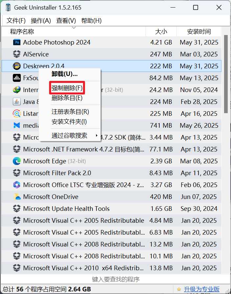This screenshot has height=294, width=231.
Task: Open the 查看(V) menu
Action: coord(66,21)
